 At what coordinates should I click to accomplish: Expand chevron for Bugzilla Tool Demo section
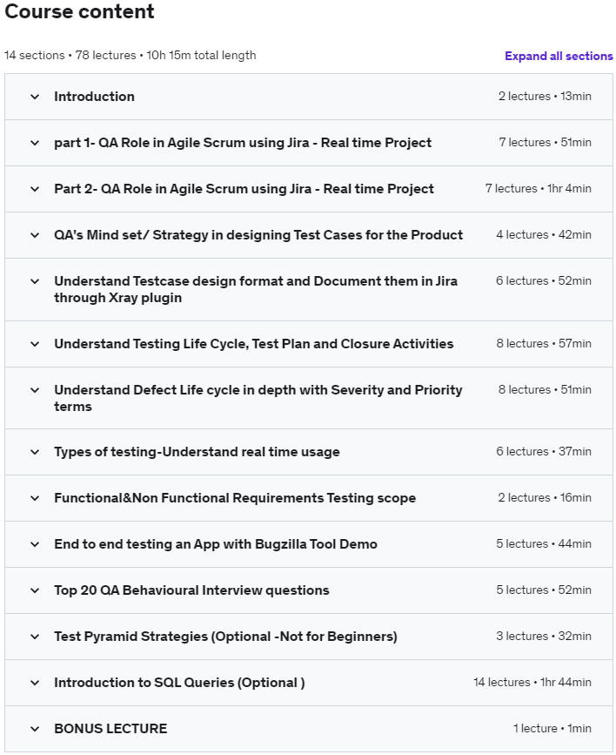click(x=35, y=544)
